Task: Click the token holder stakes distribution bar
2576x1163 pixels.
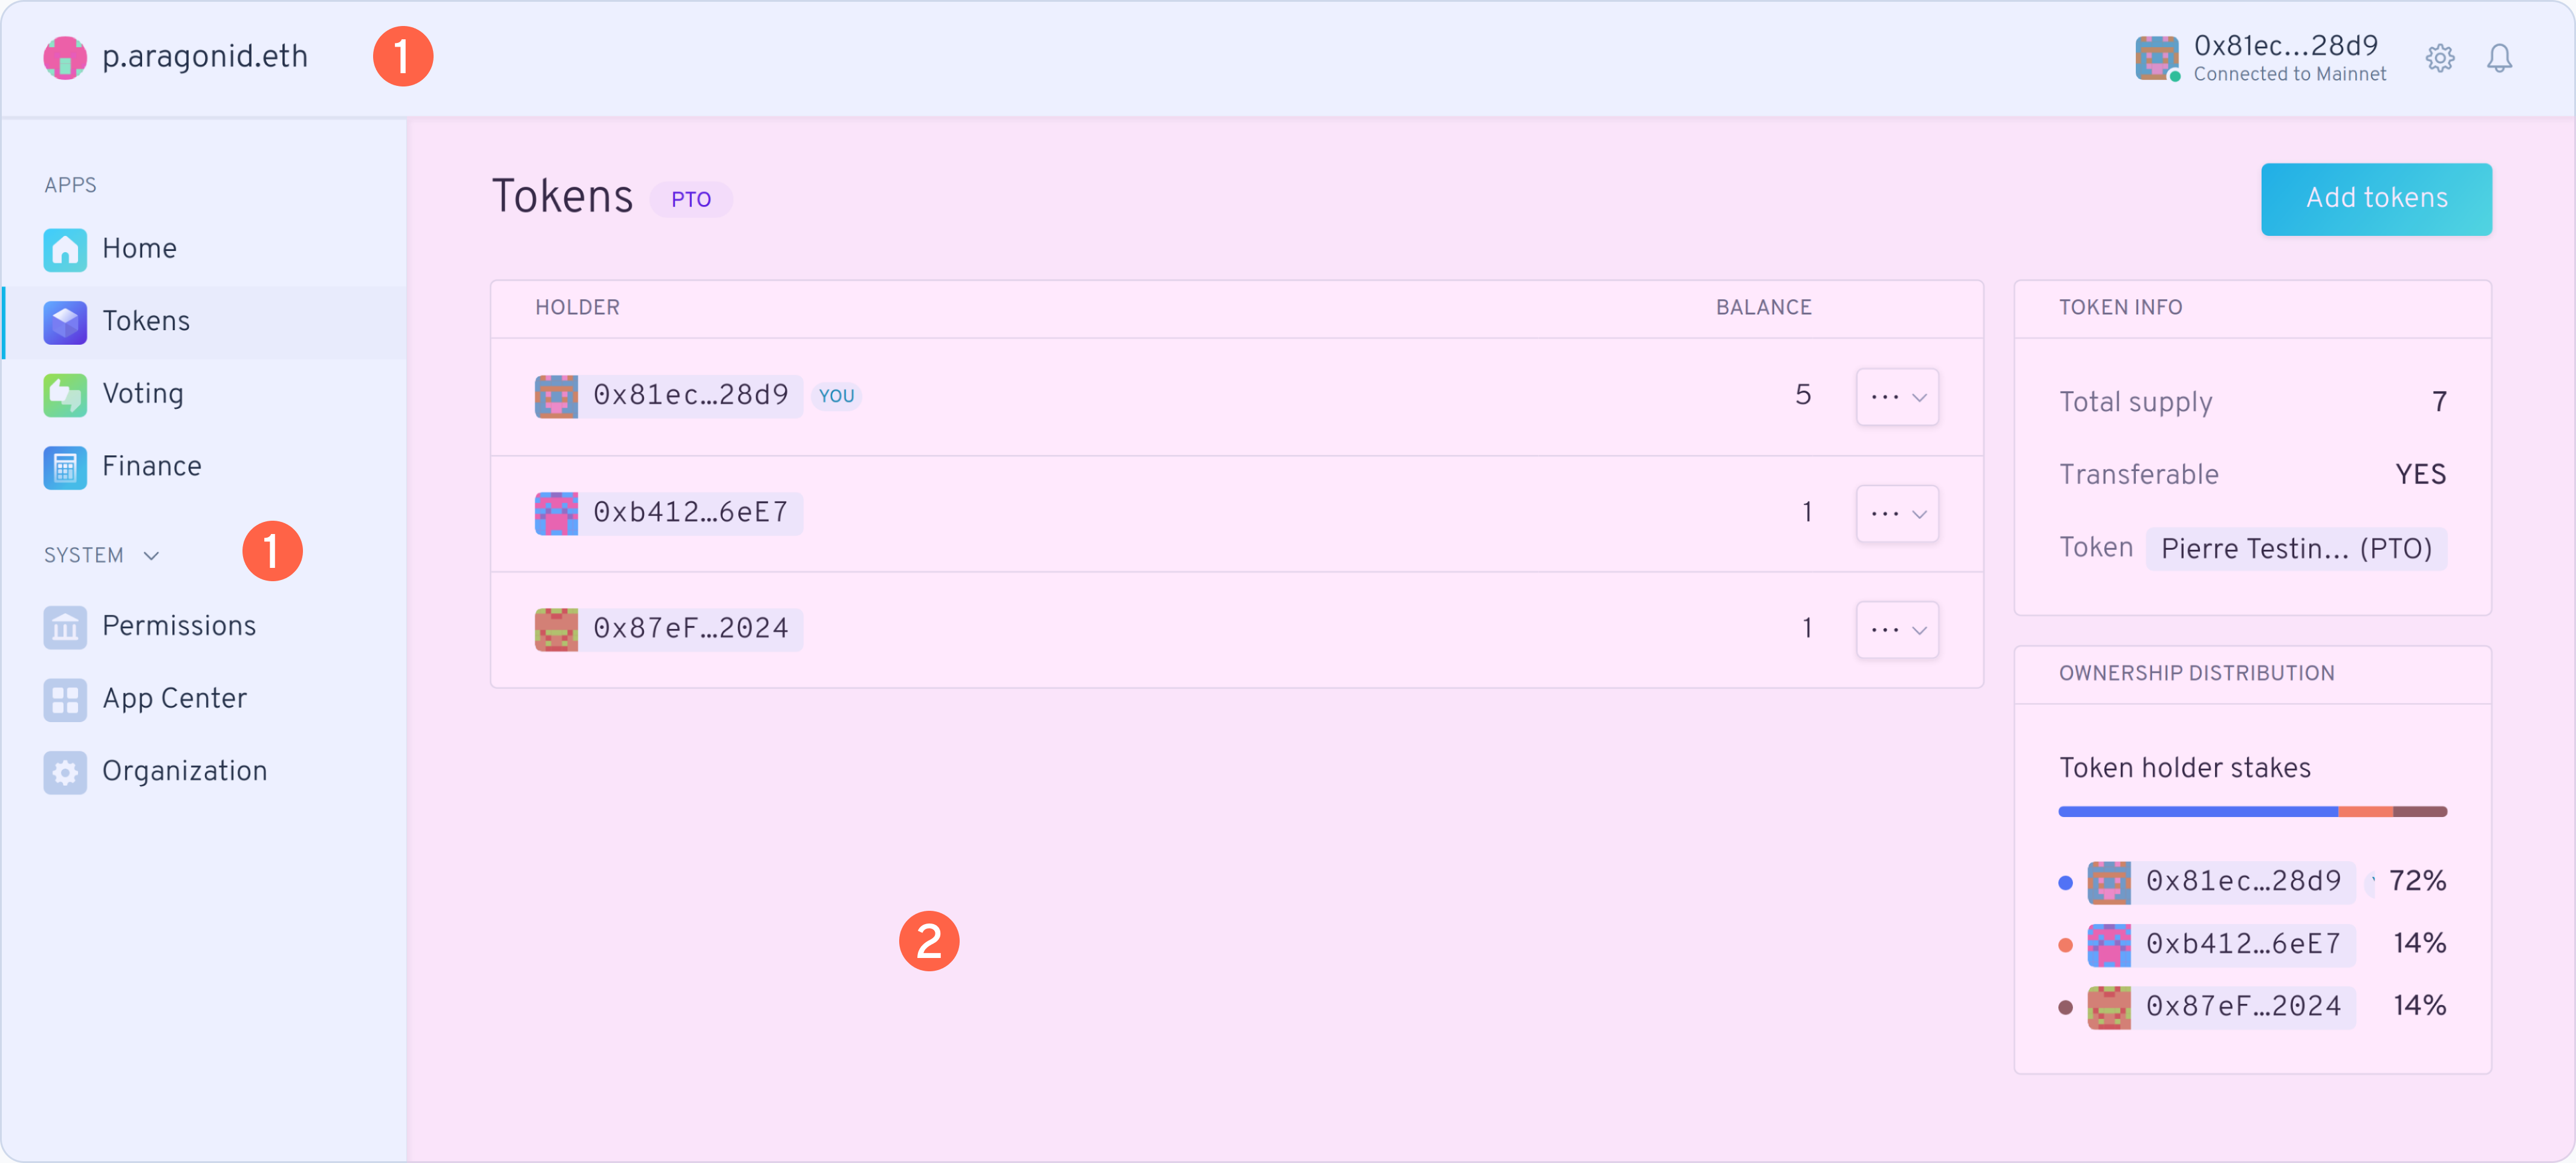Action: [2252, 812]
